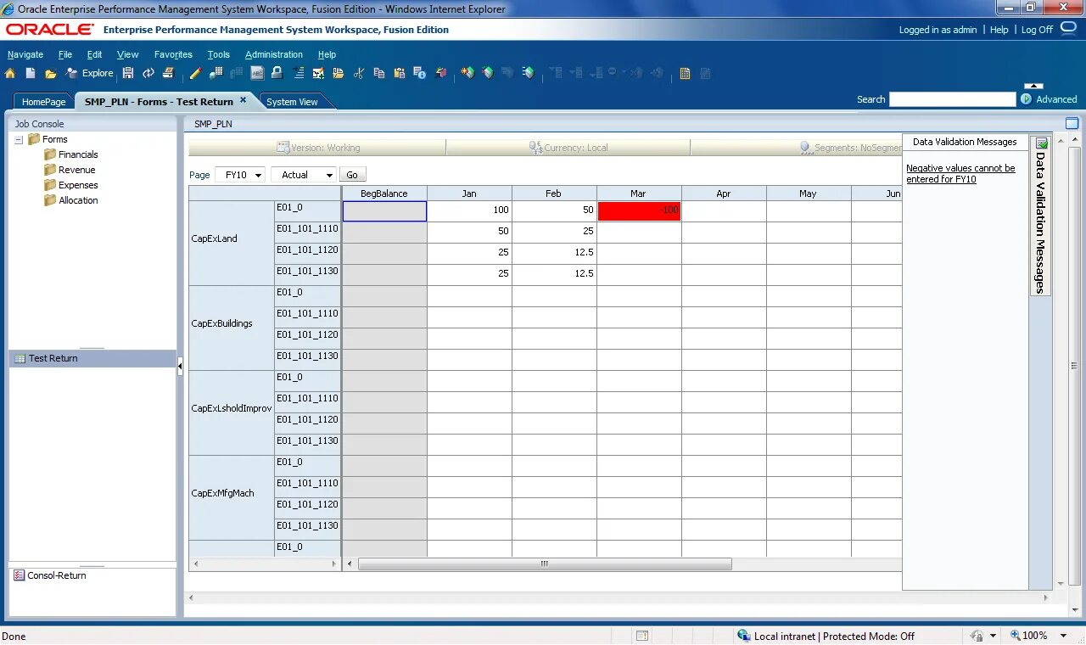The image size is (1086, 645).
Task: Refresh the form data using arrows icon
Action: pyautogui.click(x=148, y=73)
